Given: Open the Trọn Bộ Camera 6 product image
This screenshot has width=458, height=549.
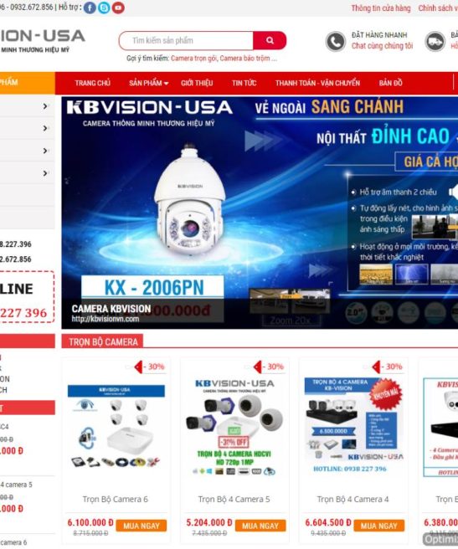Looking at the screenshot, I should (116, 427).
